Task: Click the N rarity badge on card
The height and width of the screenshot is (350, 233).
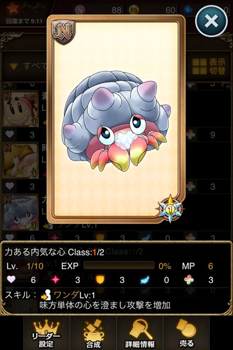Action: click(x=63, y=32)
